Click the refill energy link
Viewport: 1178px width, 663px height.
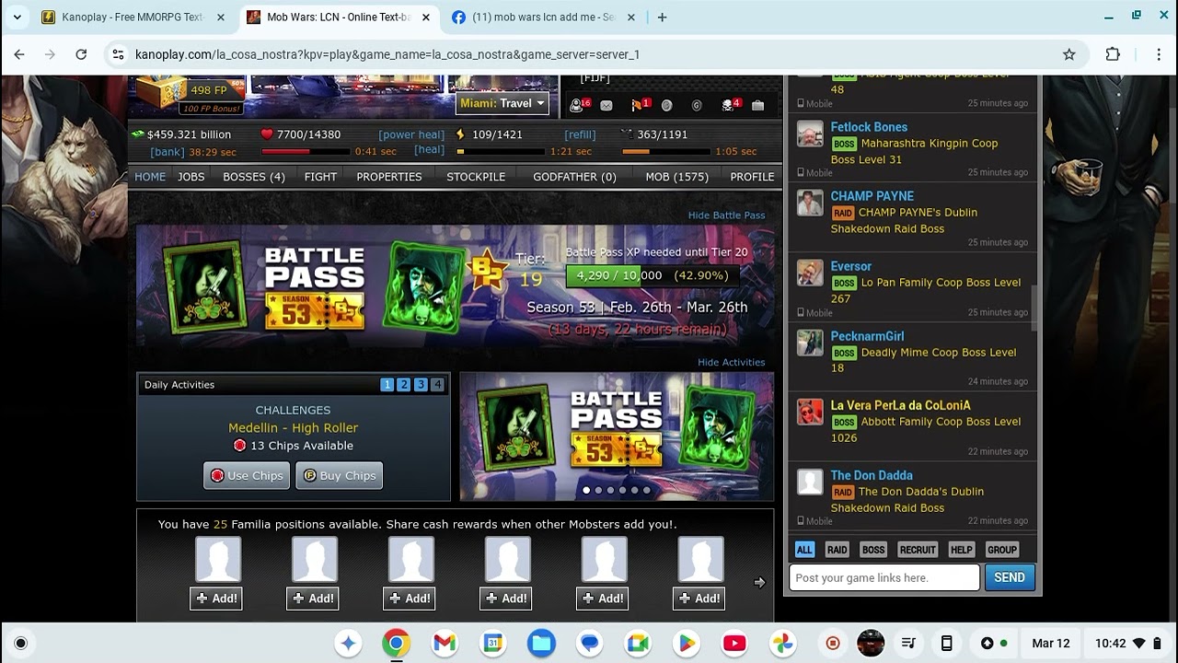click(580, 134)
